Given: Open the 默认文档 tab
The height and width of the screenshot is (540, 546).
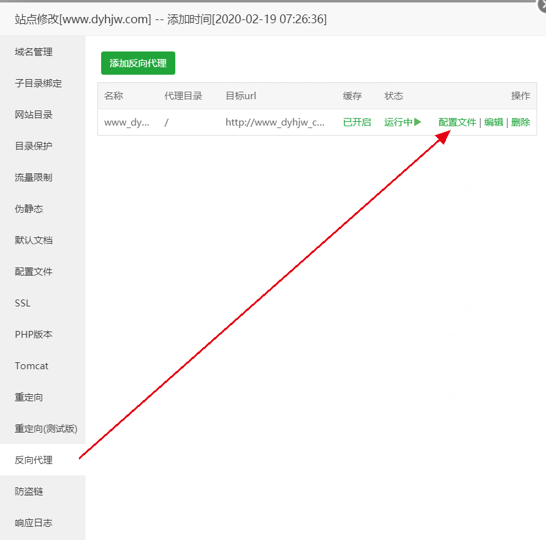Looking at the screenshot, I should point(33,240).
